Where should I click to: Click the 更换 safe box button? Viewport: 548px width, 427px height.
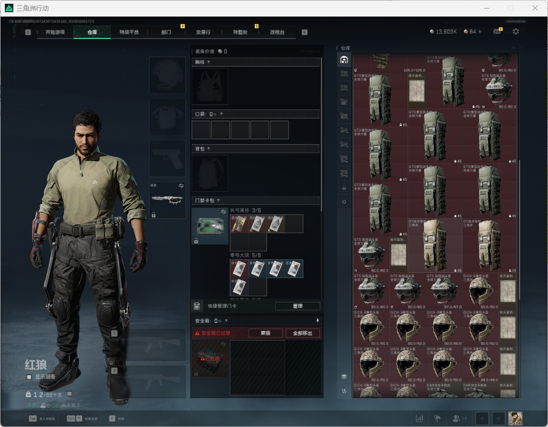point(265,333)
